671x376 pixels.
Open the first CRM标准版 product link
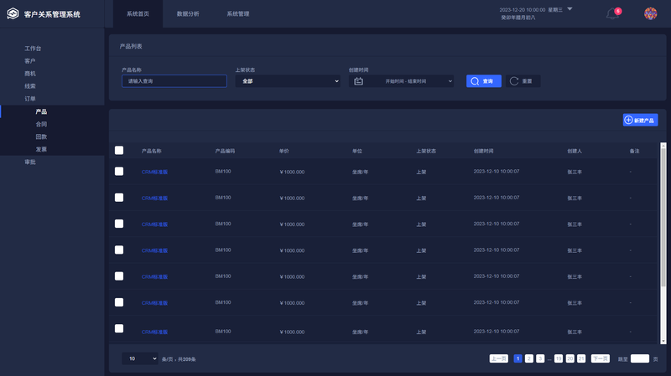point(154,172)
